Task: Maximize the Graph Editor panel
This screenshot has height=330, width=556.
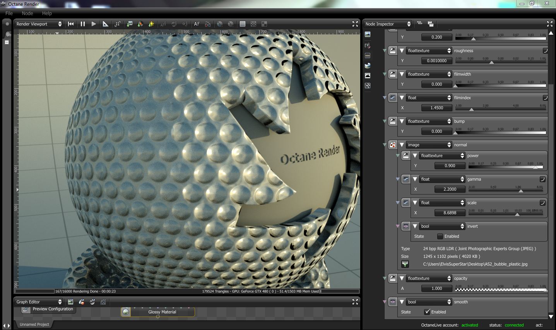Action: pos(355,302)
